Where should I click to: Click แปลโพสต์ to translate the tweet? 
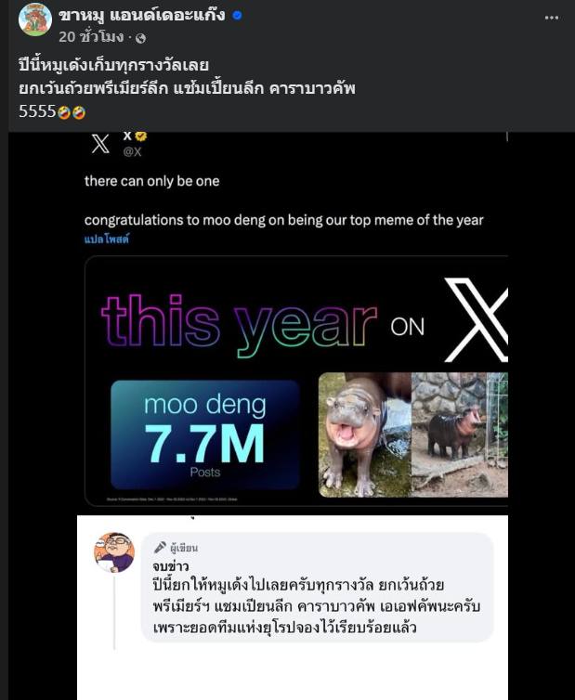[x=107, y=239]
